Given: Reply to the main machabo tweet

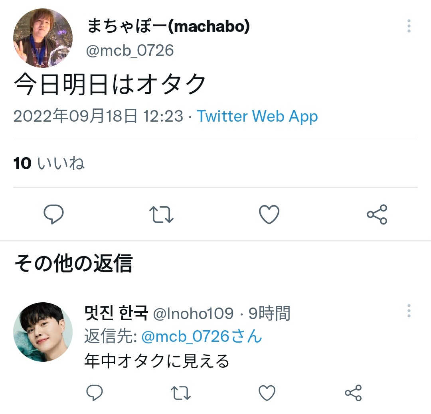Looking at the screenshot, I should 53,214.
